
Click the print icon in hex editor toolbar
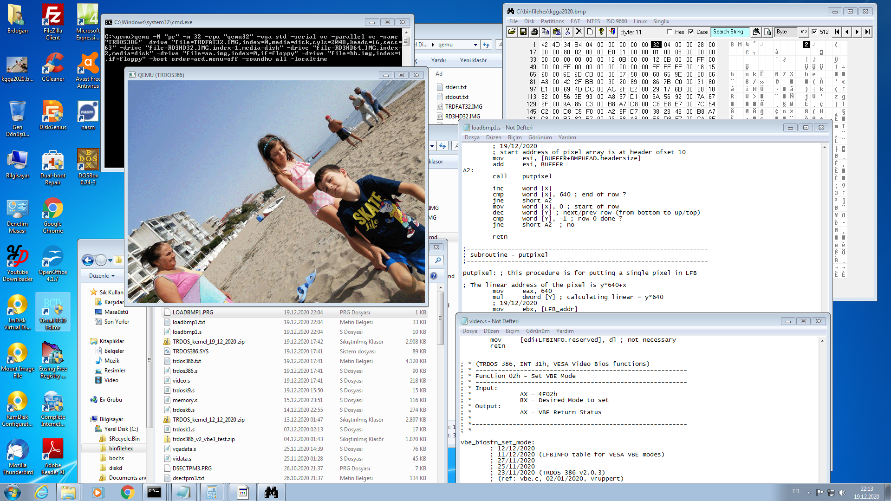tap(534, 32)
